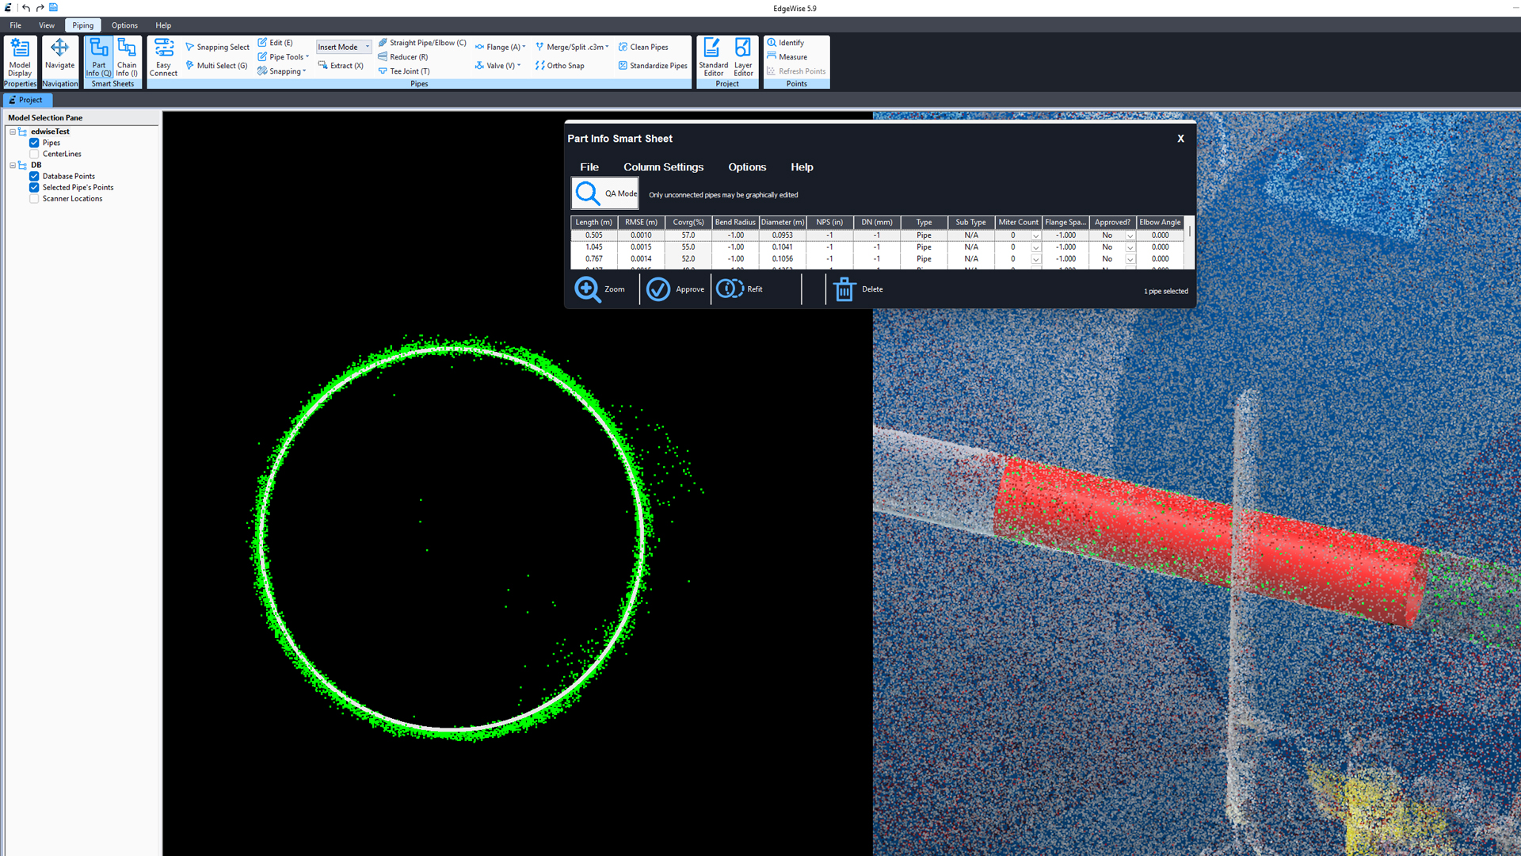The image size is (1521, 856).
Task: Switch to the Options ribbon tab
Action: (x=124, y=25)
